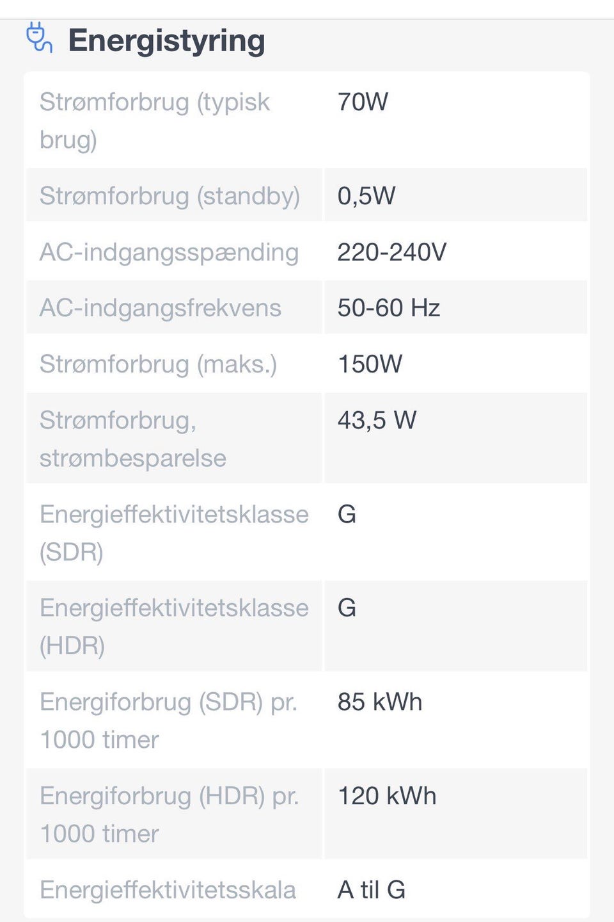
Task: Click the Energistyring section heading
Action: [x=166, y=40]
